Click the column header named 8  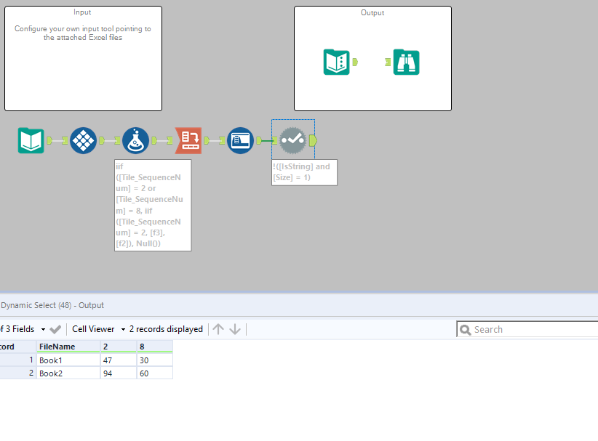coord(155,347)
